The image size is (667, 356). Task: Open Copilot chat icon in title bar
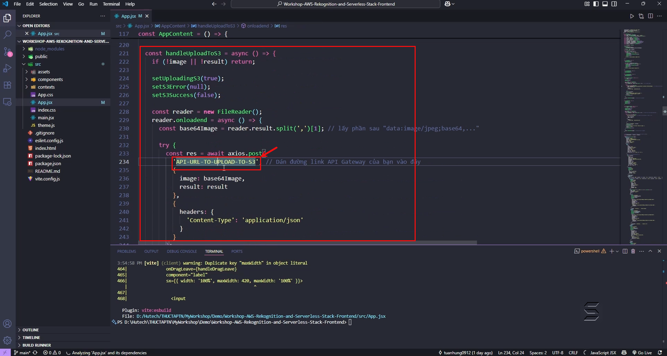click(448, 4)
